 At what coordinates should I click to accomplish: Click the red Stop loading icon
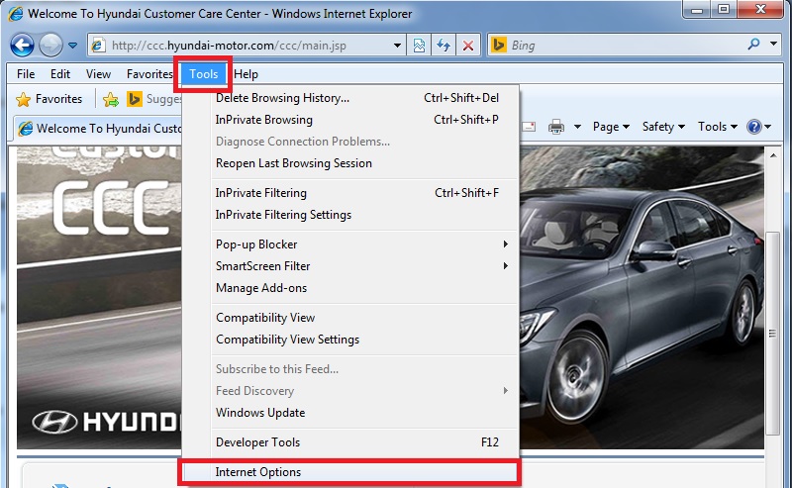468,46
